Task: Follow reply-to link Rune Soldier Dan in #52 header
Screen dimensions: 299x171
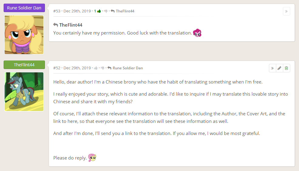Action: (127, 68)
